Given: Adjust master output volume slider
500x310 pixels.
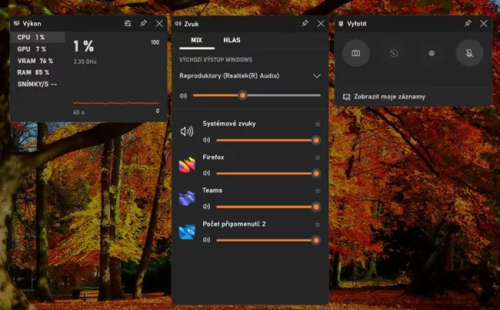Looking at the screenshot, I should pyautogui.click(x=257, y=95).
